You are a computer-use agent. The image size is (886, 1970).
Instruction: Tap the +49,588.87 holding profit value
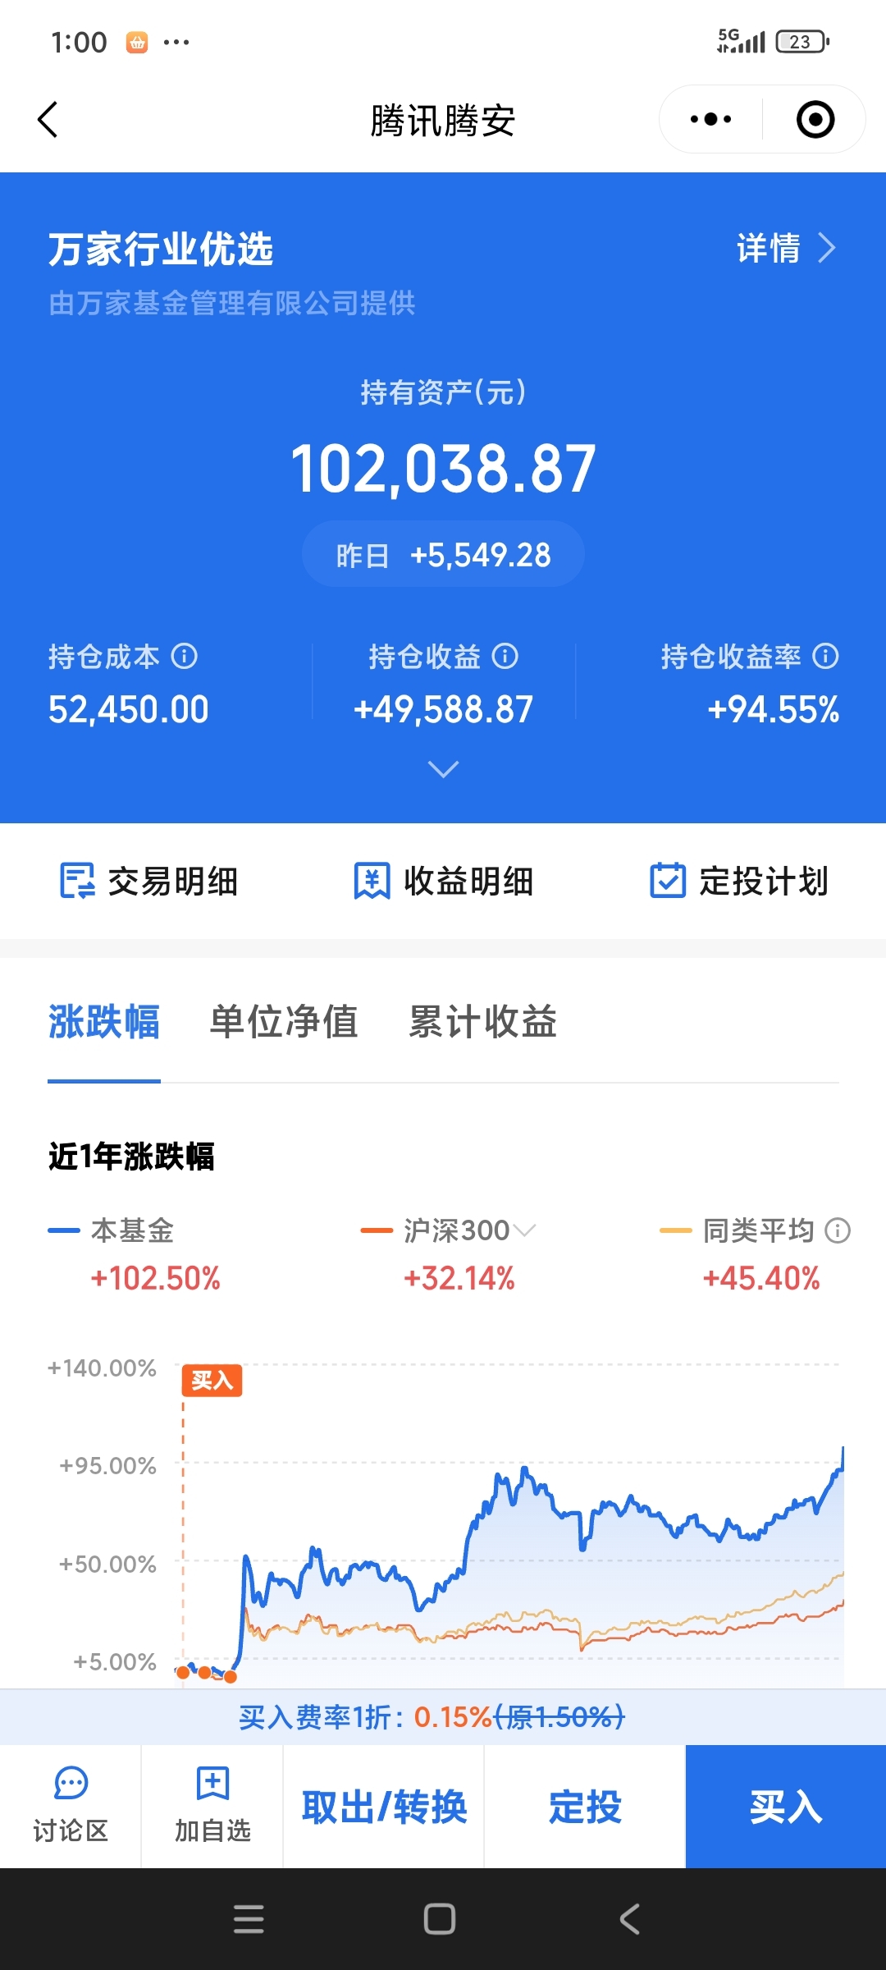point(443,710)
